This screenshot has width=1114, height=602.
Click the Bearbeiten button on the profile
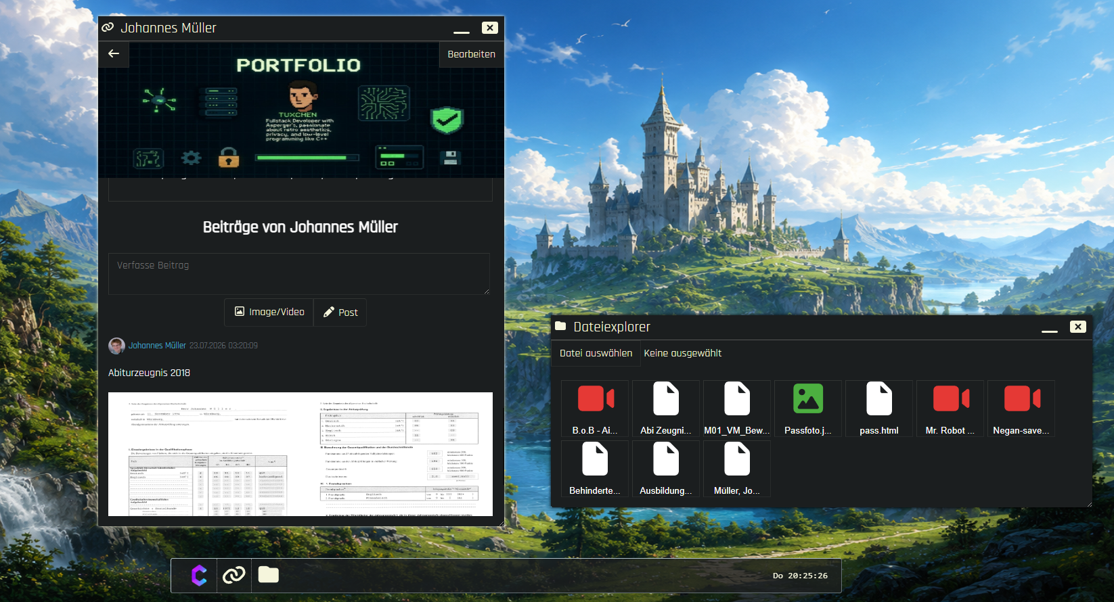pyautogui.click(x=471, y=54)
